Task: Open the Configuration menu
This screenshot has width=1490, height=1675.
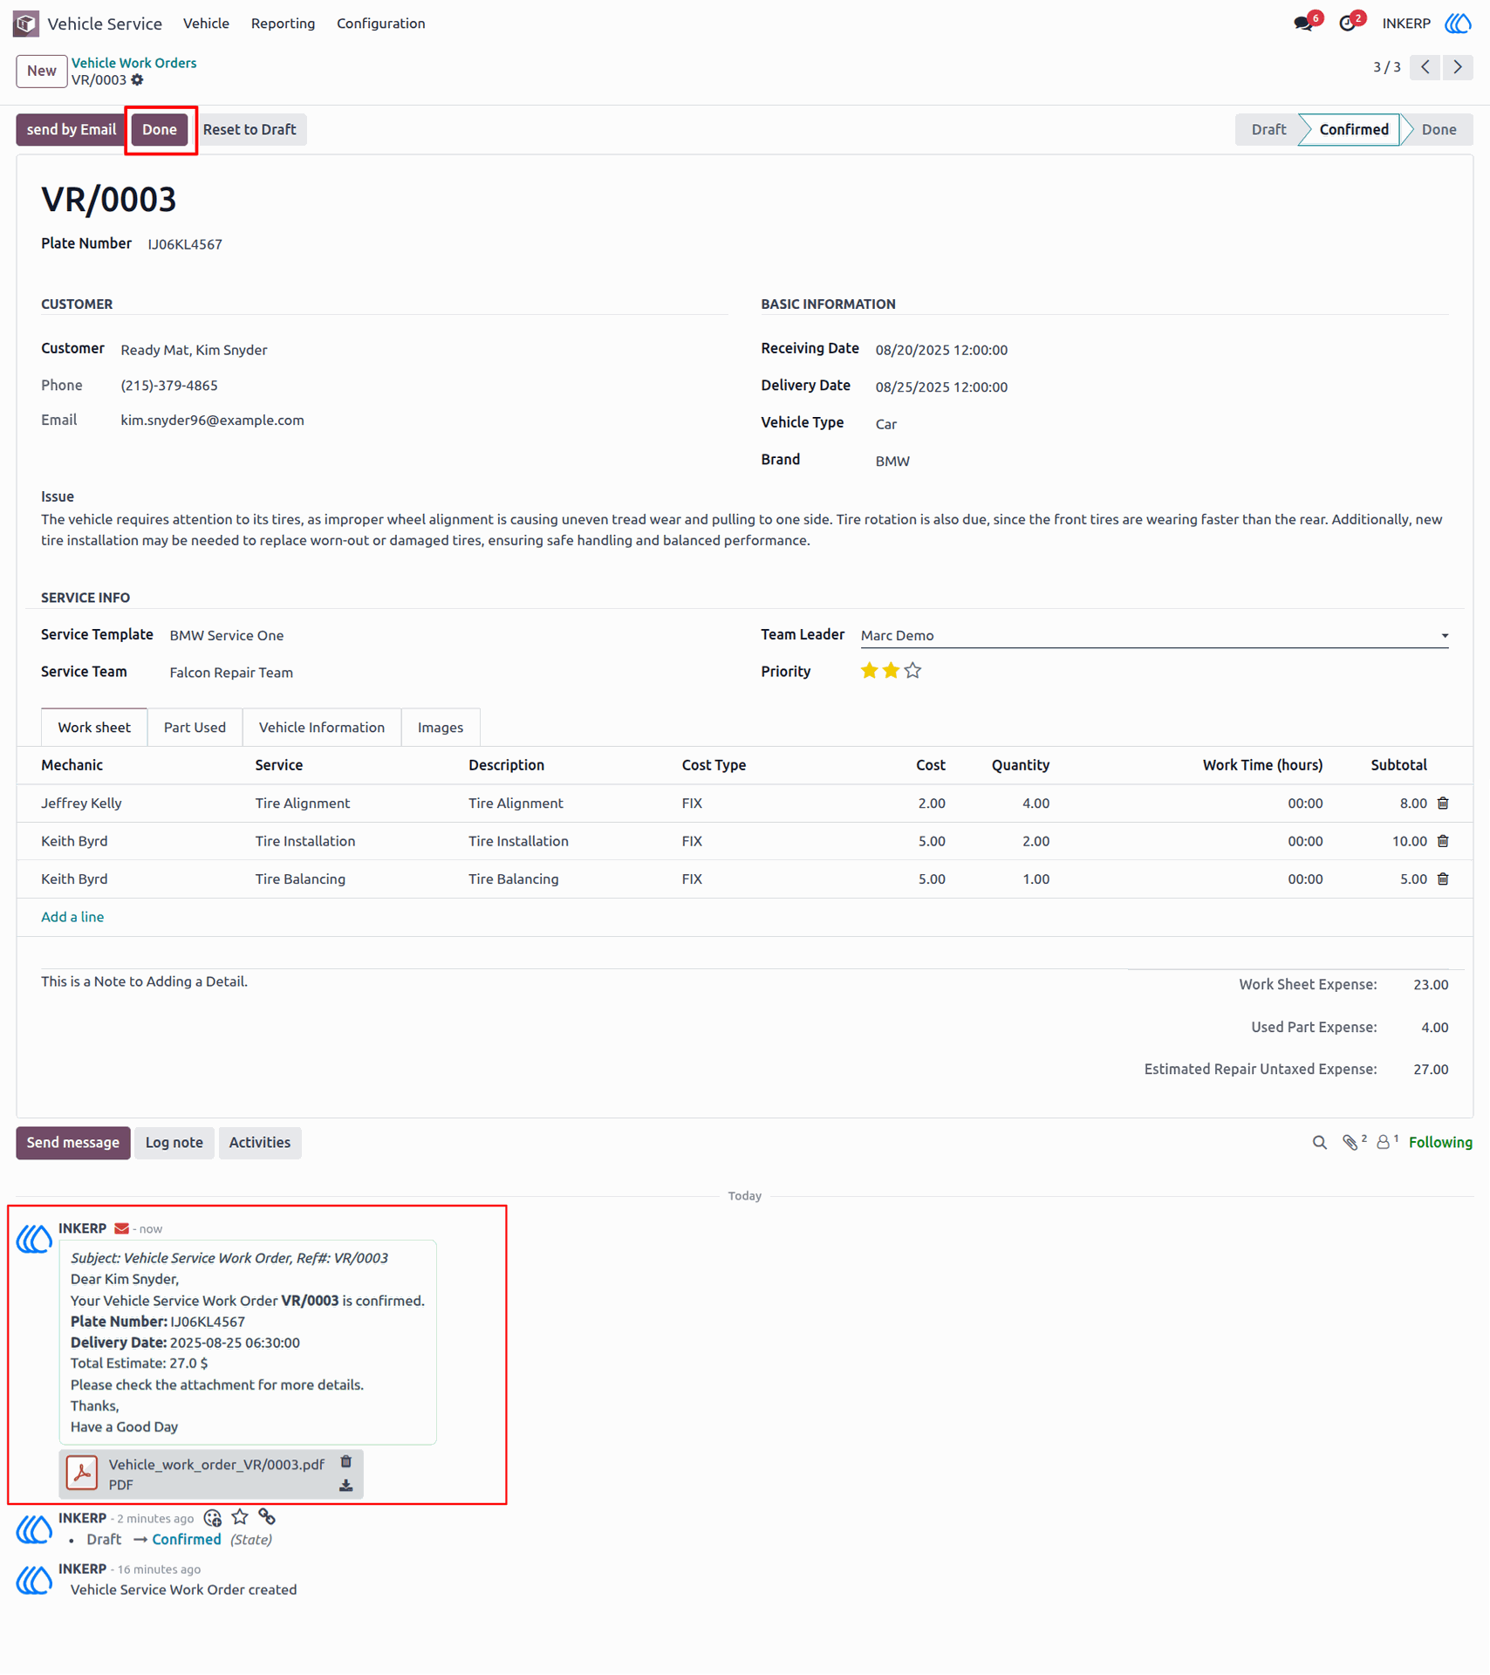Action: coord(381,24)
